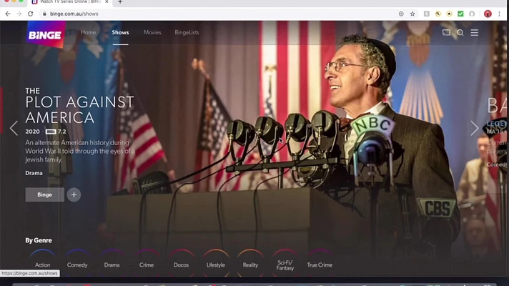Open the BingeLists tab
This screenshot has height=286, width=509.
click(187, 32)
